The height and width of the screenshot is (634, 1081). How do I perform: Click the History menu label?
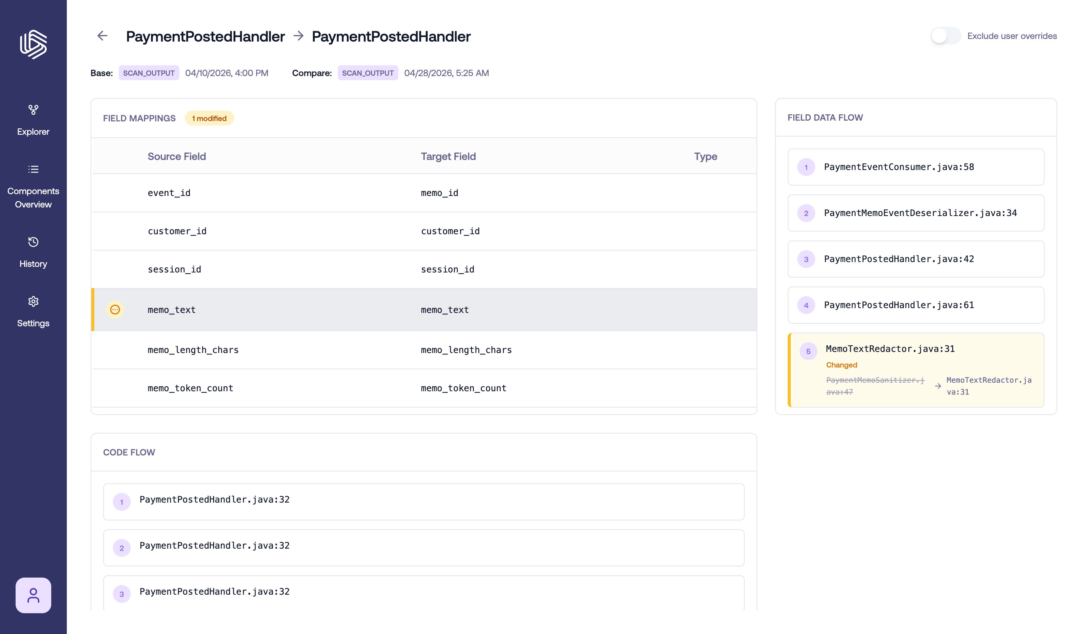click(x=33, y=264)
